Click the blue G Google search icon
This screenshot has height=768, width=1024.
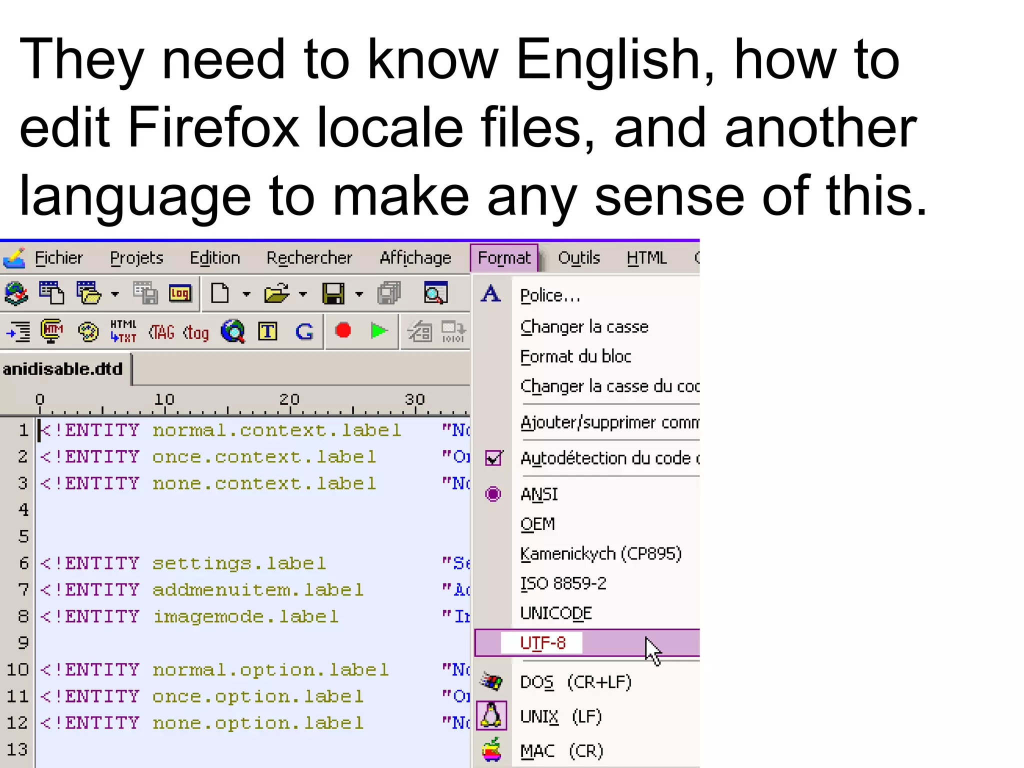point(304,331)
